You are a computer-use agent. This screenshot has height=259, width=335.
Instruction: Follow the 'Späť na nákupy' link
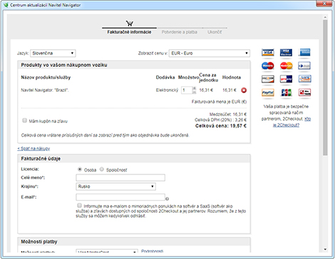(x=33, y=149)
